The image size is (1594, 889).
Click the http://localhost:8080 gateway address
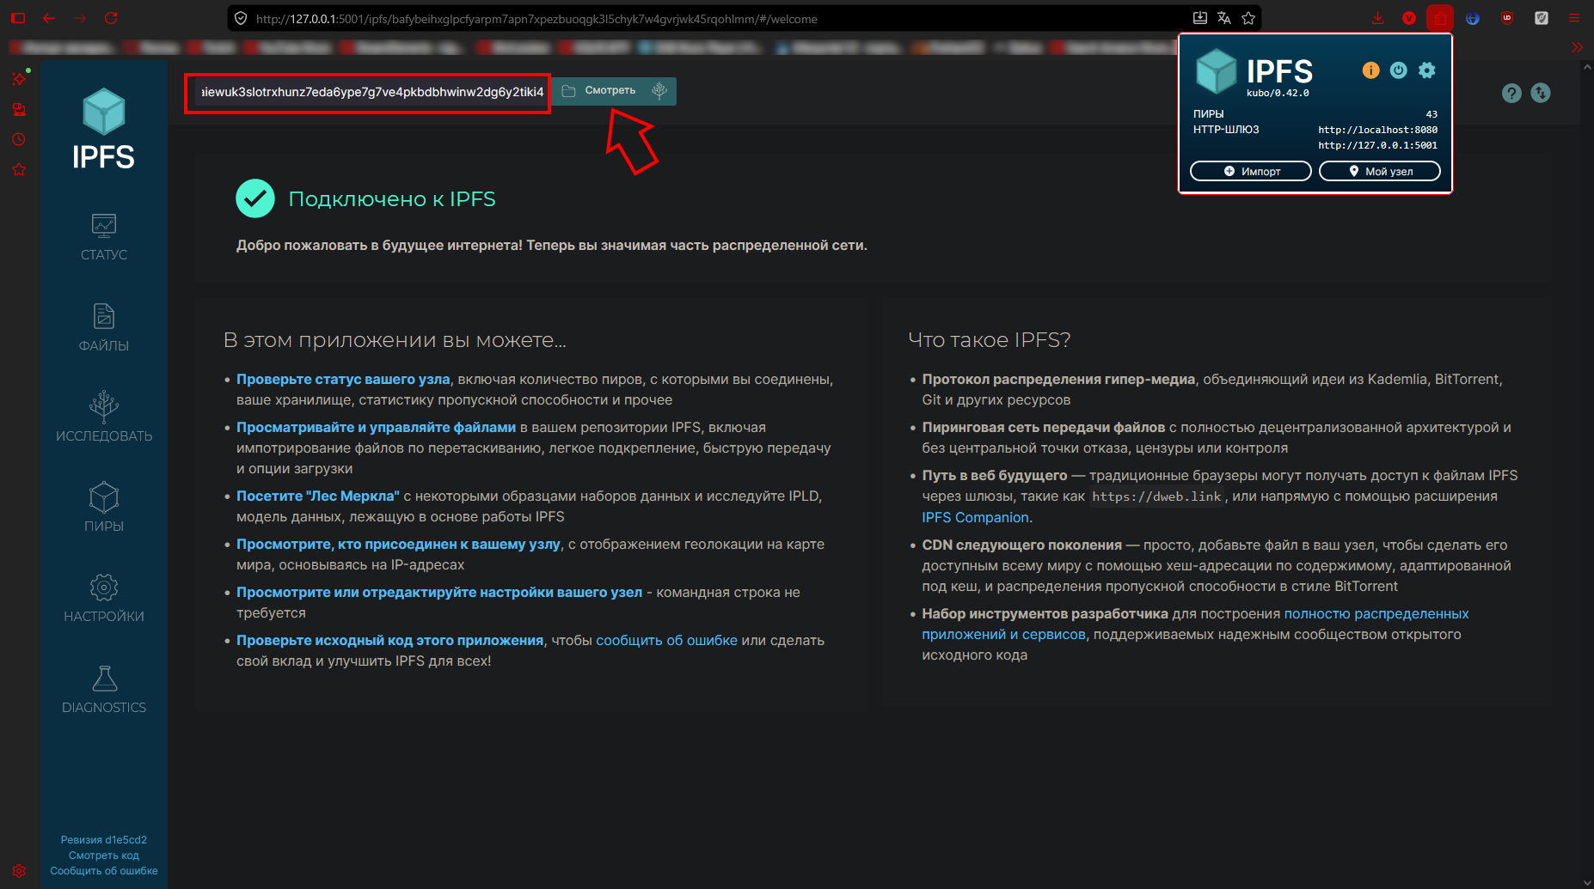1377,130
